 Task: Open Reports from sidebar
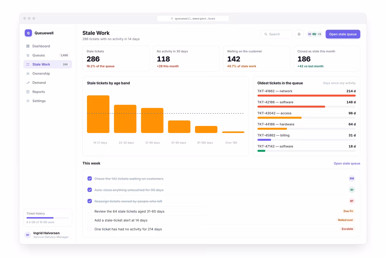(x=48, y=92)
